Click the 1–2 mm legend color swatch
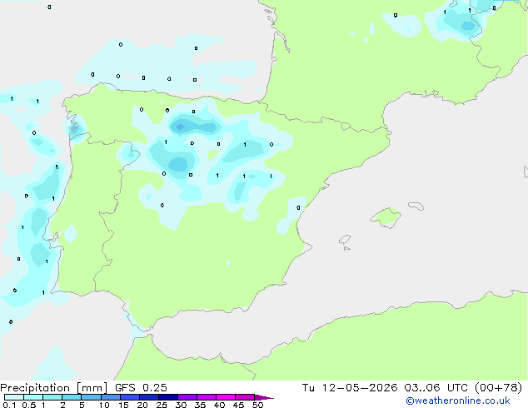528x408 pixels. click(x=52, y=397)
